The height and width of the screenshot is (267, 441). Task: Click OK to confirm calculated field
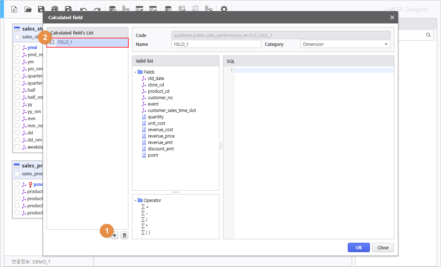(x=358, y=247)
